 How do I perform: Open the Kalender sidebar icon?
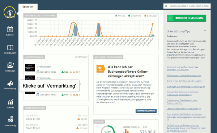(10, 29)
